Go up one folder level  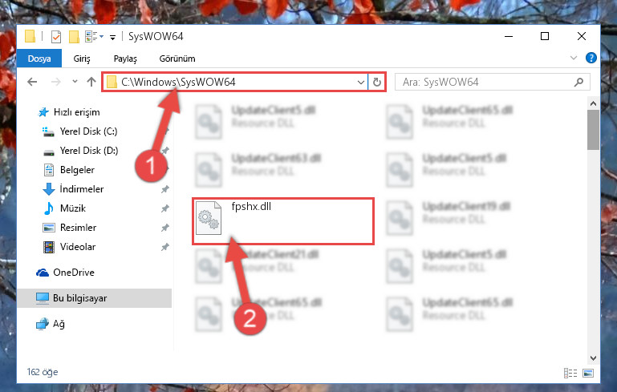(91, 82)
